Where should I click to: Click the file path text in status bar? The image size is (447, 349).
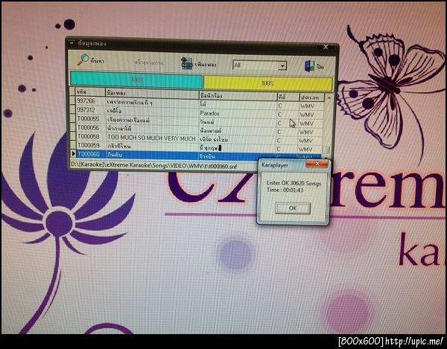pyautogui.click(x=153, y=166)
